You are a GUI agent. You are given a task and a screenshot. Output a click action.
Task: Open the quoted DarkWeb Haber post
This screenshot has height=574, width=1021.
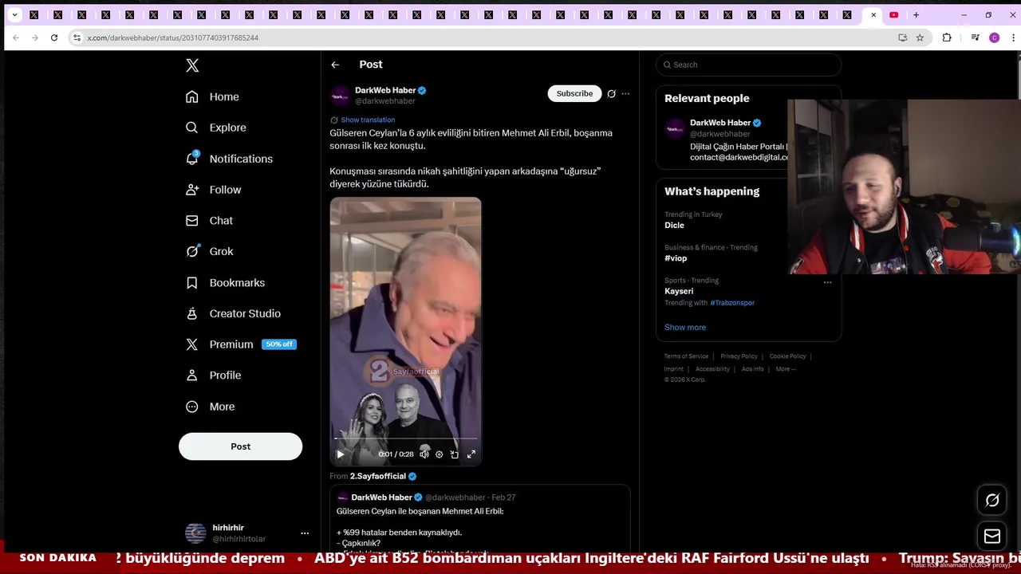pyautogui.click(x=480, y=520)
